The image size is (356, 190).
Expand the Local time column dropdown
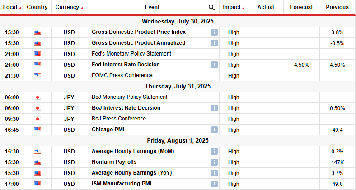[19, 8]
